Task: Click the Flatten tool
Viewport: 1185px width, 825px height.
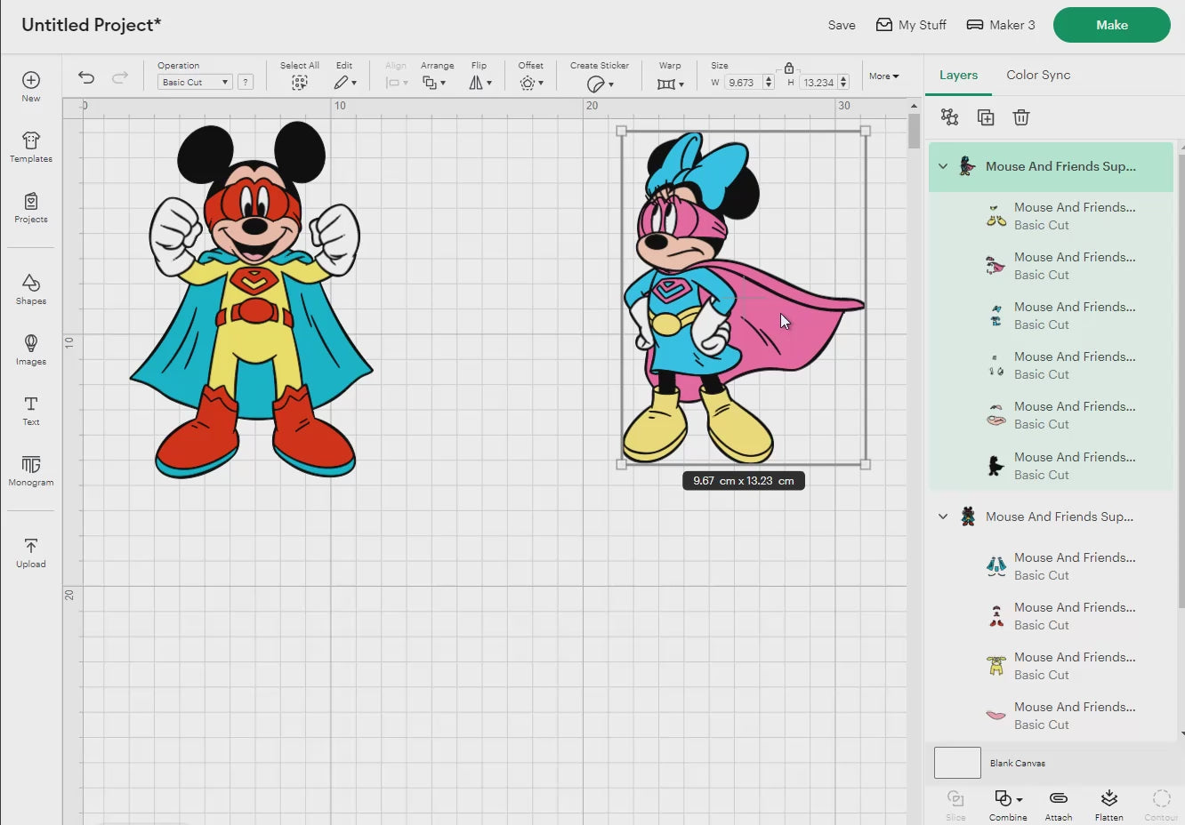Action: click(1108, 805)
